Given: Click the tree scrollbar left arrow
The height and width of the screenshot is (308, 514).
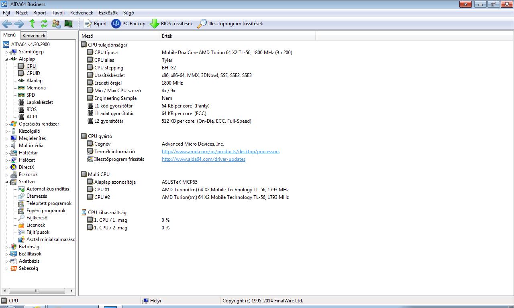Looking at the screenshot, I should coord(5,291).
